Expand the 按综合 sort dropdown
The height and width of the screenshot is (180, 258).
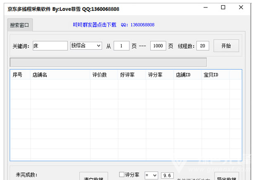[x=86, y=46]
